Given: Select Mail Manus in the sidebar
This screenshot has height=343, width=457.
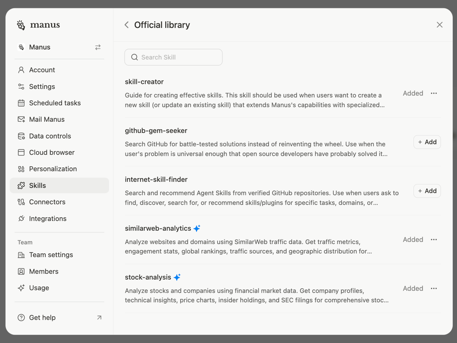Looking at the screenshot, I should point(59,120).
